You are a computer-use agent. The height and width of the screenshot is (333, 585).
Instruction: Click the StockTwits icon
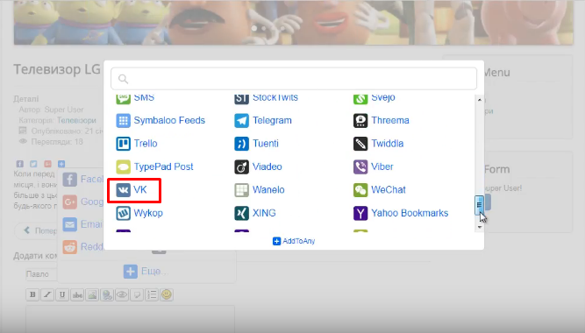[242, 99]
